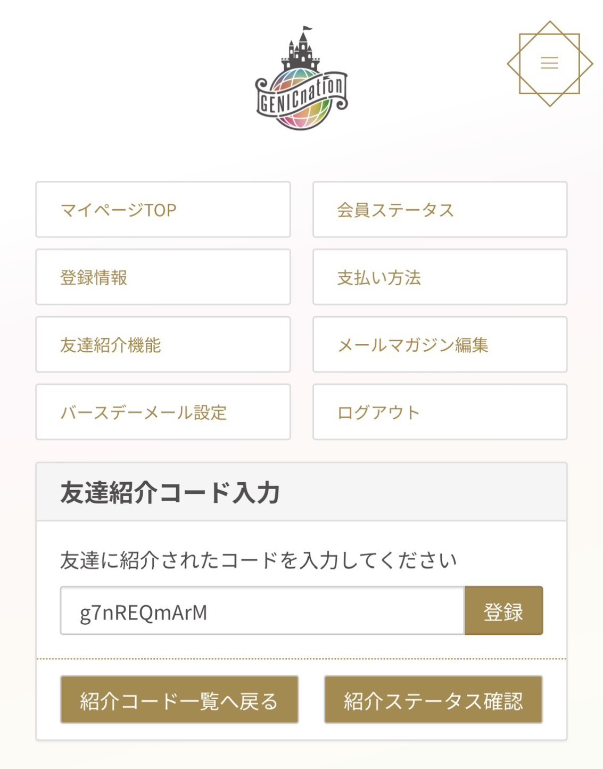The image size is (603, 769).
Task: Click 紹介コード一覧へ戻る button
Action: click(179, 700)
